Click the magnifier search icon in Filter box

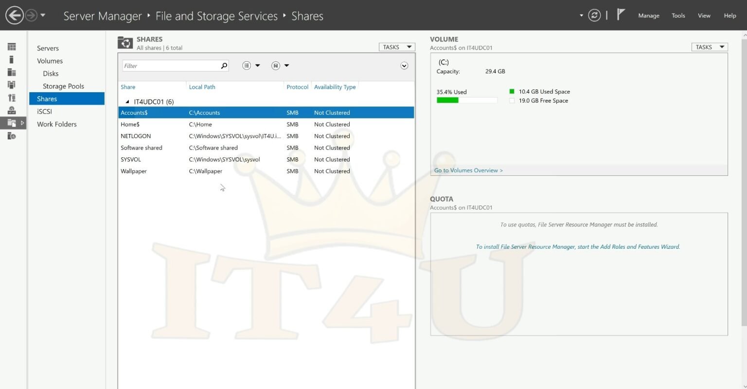click(224, 66)
